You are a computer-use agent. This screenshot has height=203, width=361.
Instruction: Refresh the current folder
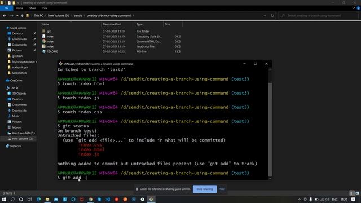(x=272, y=16)
